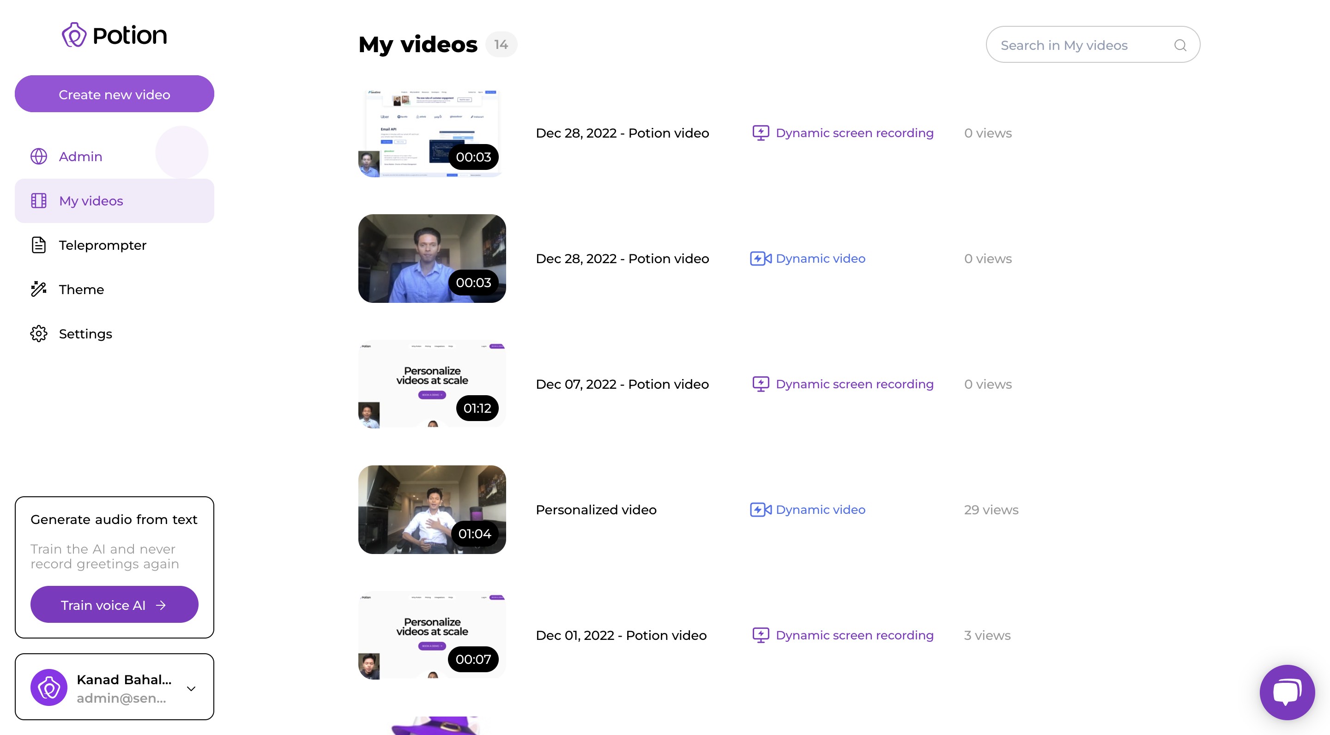Expand the account dropdown chevron
This screenshot has height=735, width=1330.
[191, 688]
